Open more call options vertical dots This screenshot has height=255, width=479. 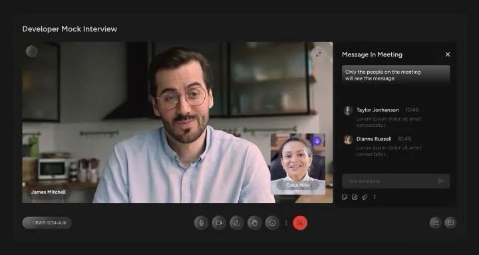point(286,223)
